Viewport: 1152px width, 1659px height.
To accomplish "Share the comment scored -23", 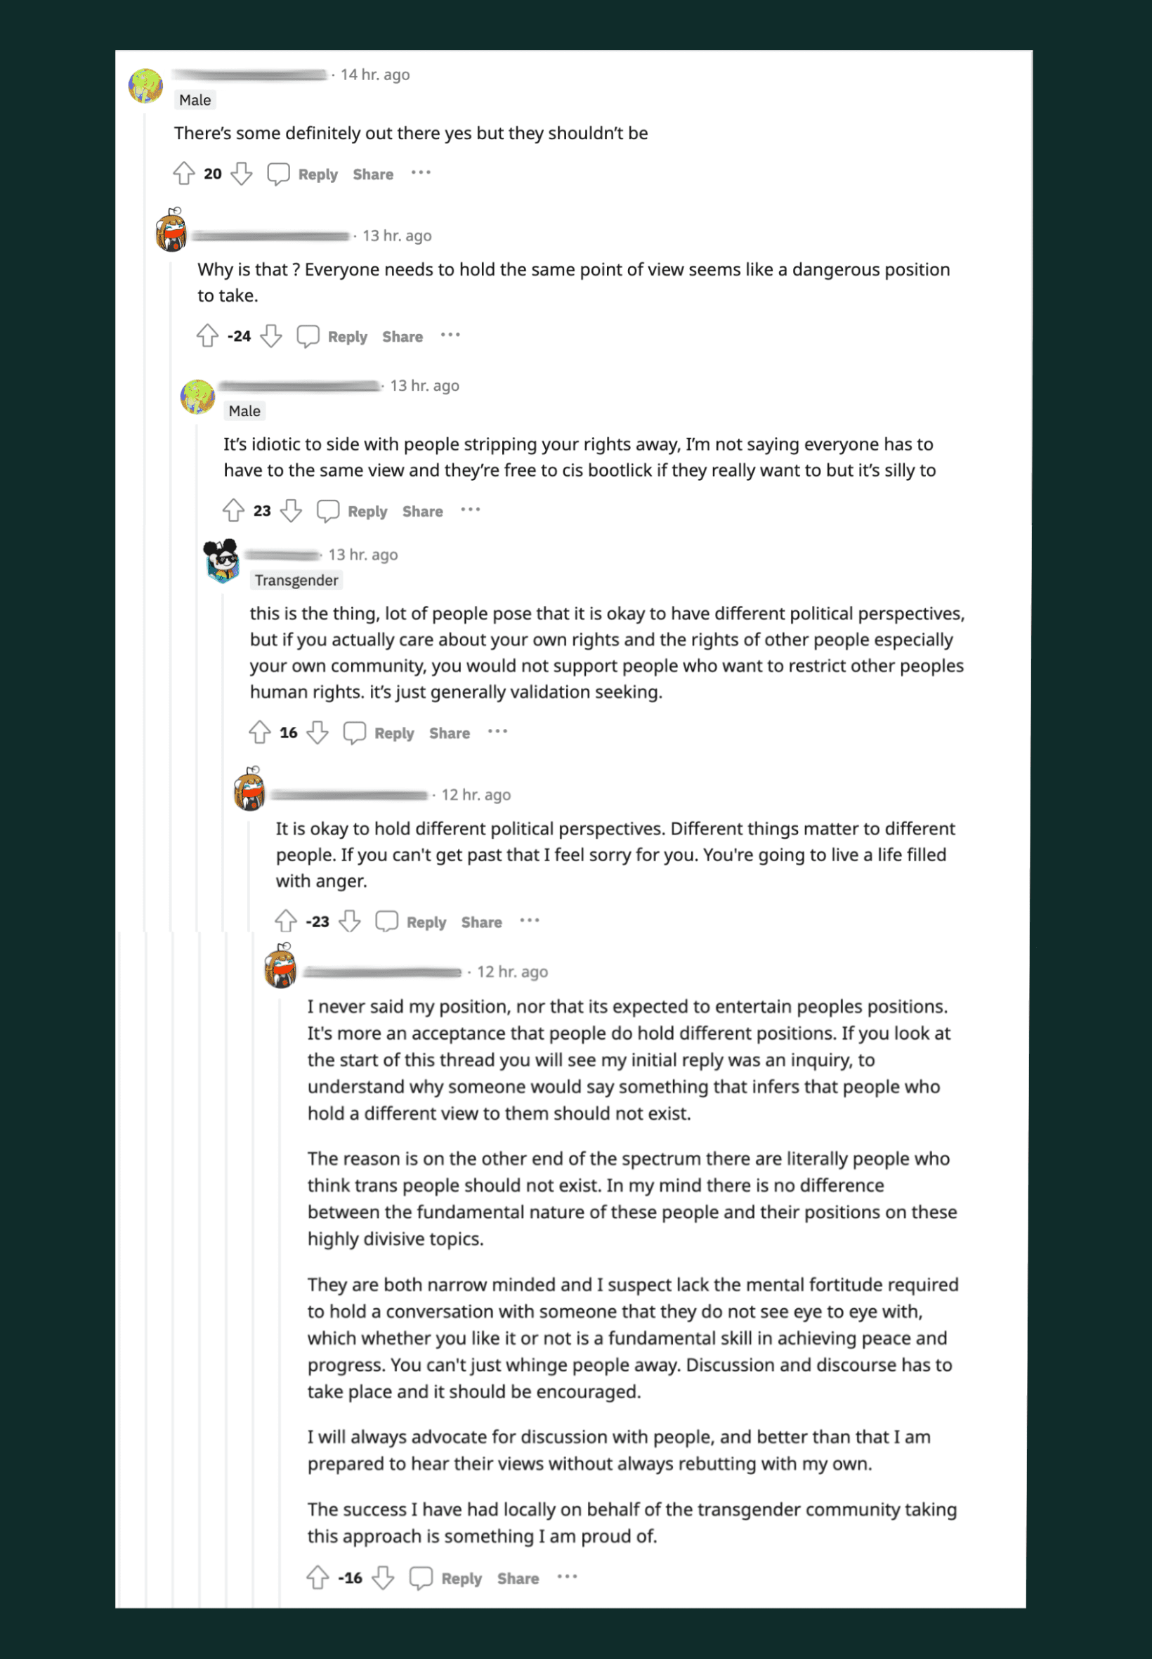I will (481, 922).
